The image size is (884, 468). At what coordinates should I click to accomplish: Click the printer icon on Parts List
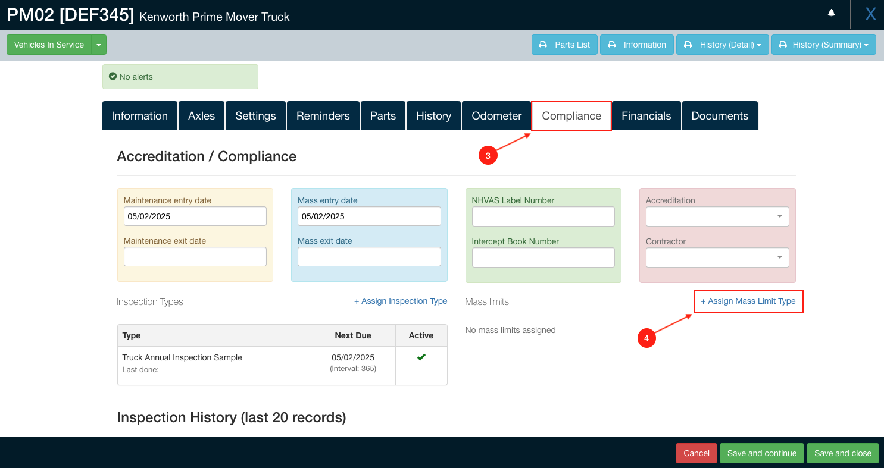click(543, 45)
